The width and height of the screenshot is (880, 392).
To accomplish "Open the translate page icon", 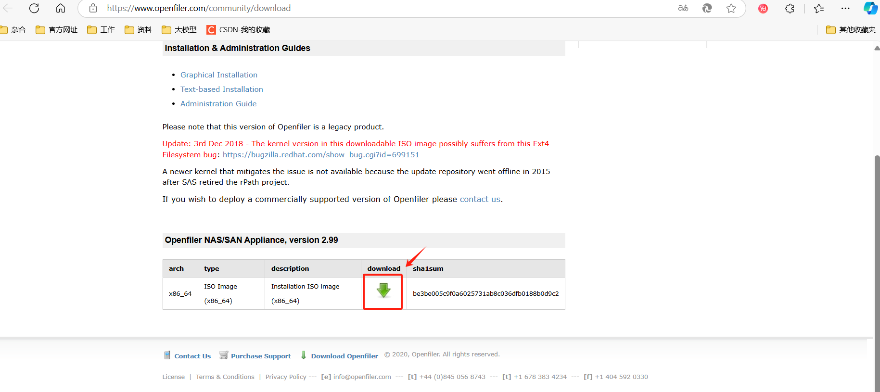I will 683,8.
